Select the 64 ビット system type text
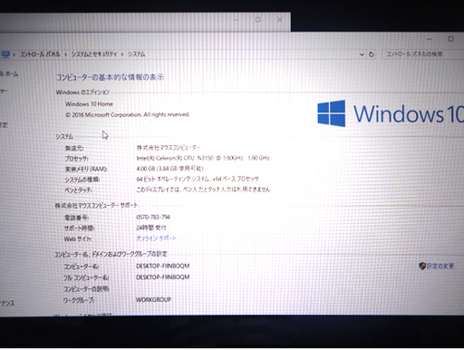This screenshot has height=350, width=464. pos(198,179)
